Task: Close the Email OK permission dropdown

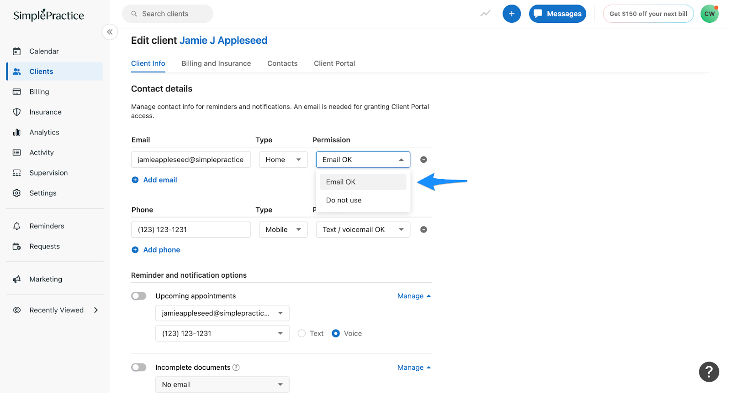Action: click(363, 160)
